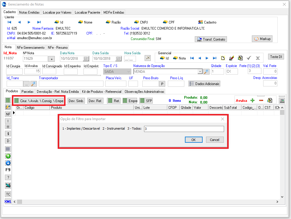Open the Parcelas tab
Screen dimensions: 291x219
coord(28,92)
